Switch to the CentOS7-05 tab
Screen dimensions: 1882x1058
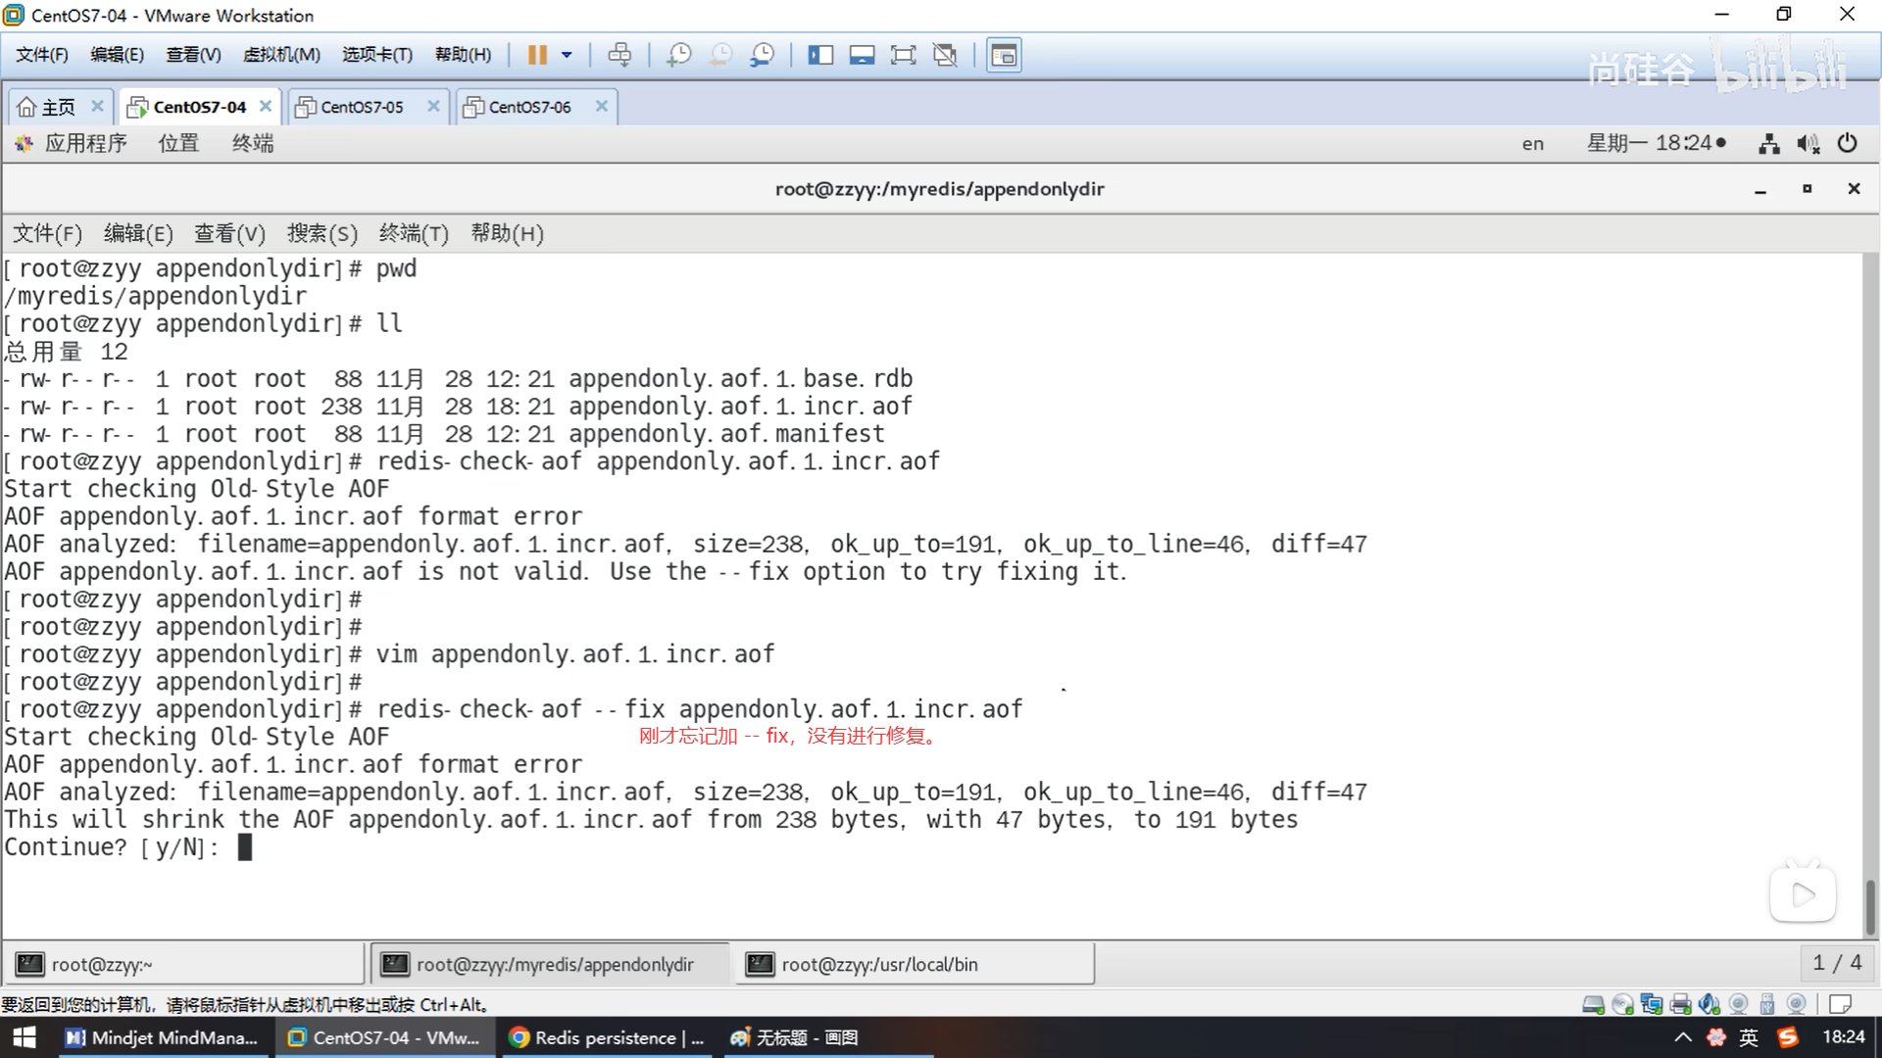pos(362,107)
